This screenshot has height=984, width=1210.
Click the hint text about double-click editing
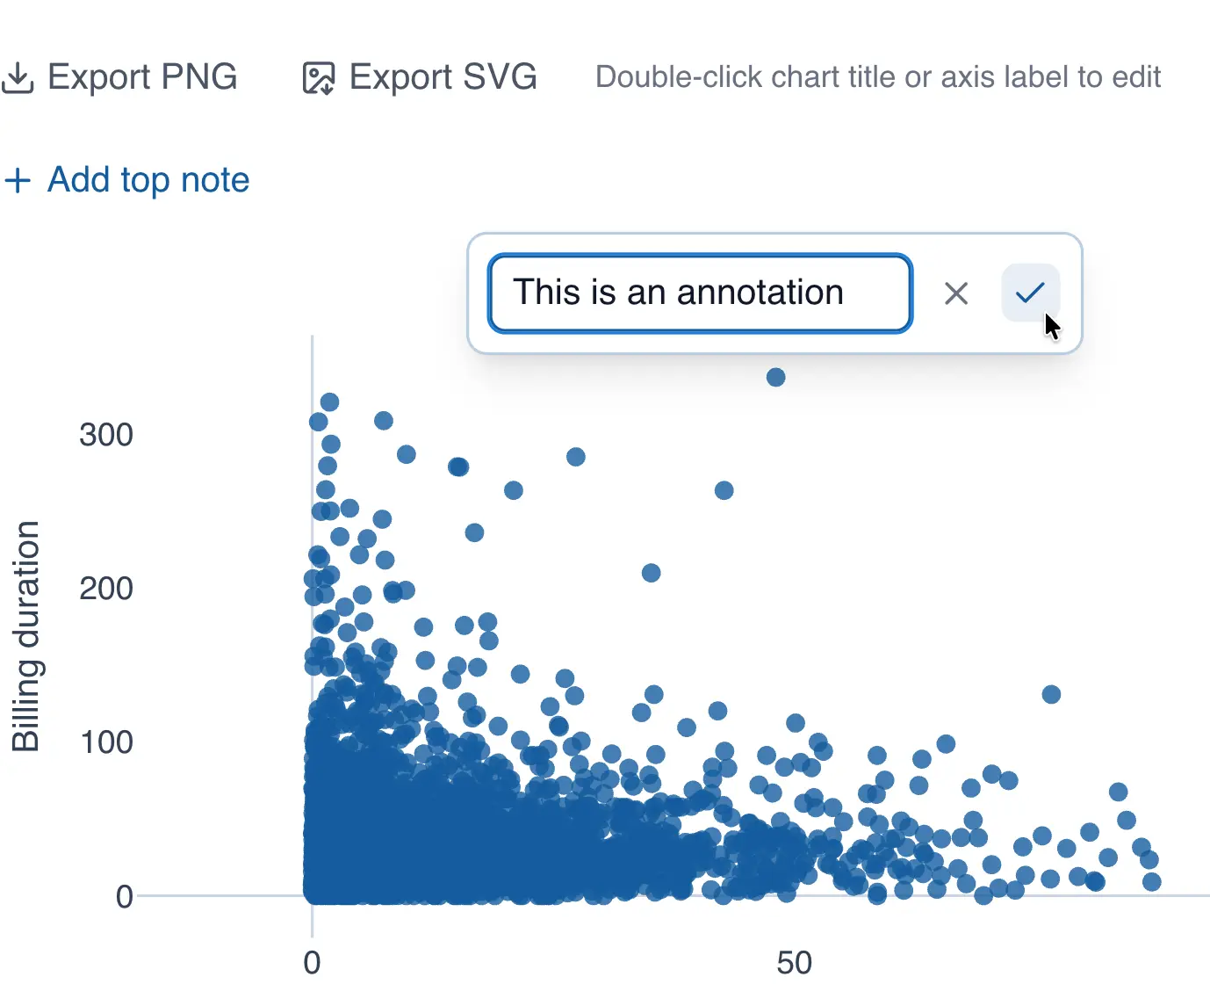(x=877, y=77)
